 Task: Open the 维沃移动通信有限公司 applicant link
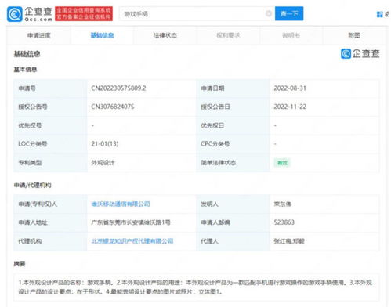(121, 204)
